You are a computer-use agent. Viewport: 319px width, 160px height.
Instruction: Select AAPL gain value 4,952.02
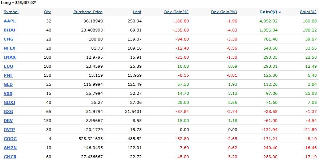coord(268,21)
